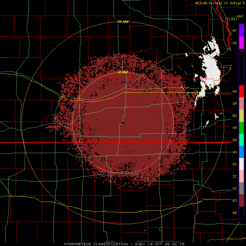Select the IC pink legend swatch
Viewport: 246px width, 246px height.
coord(241,176)
